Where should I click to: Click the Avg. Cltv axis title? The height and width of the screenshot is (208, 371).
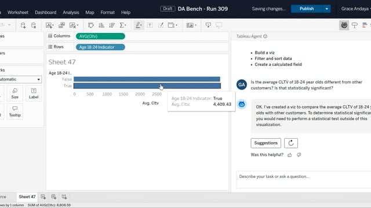(x=151, y=103)
